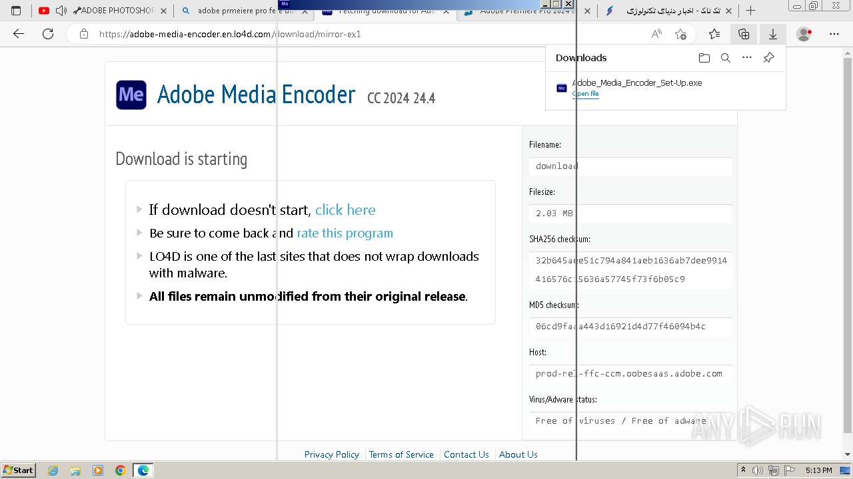The image size is (853, 479).
Task: Click the 'click here' download link
Action: (345, 210)
